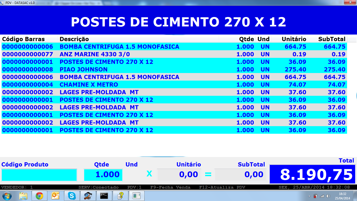Click the 0.19 unit price of ANZ MARINE

(299, 54)
